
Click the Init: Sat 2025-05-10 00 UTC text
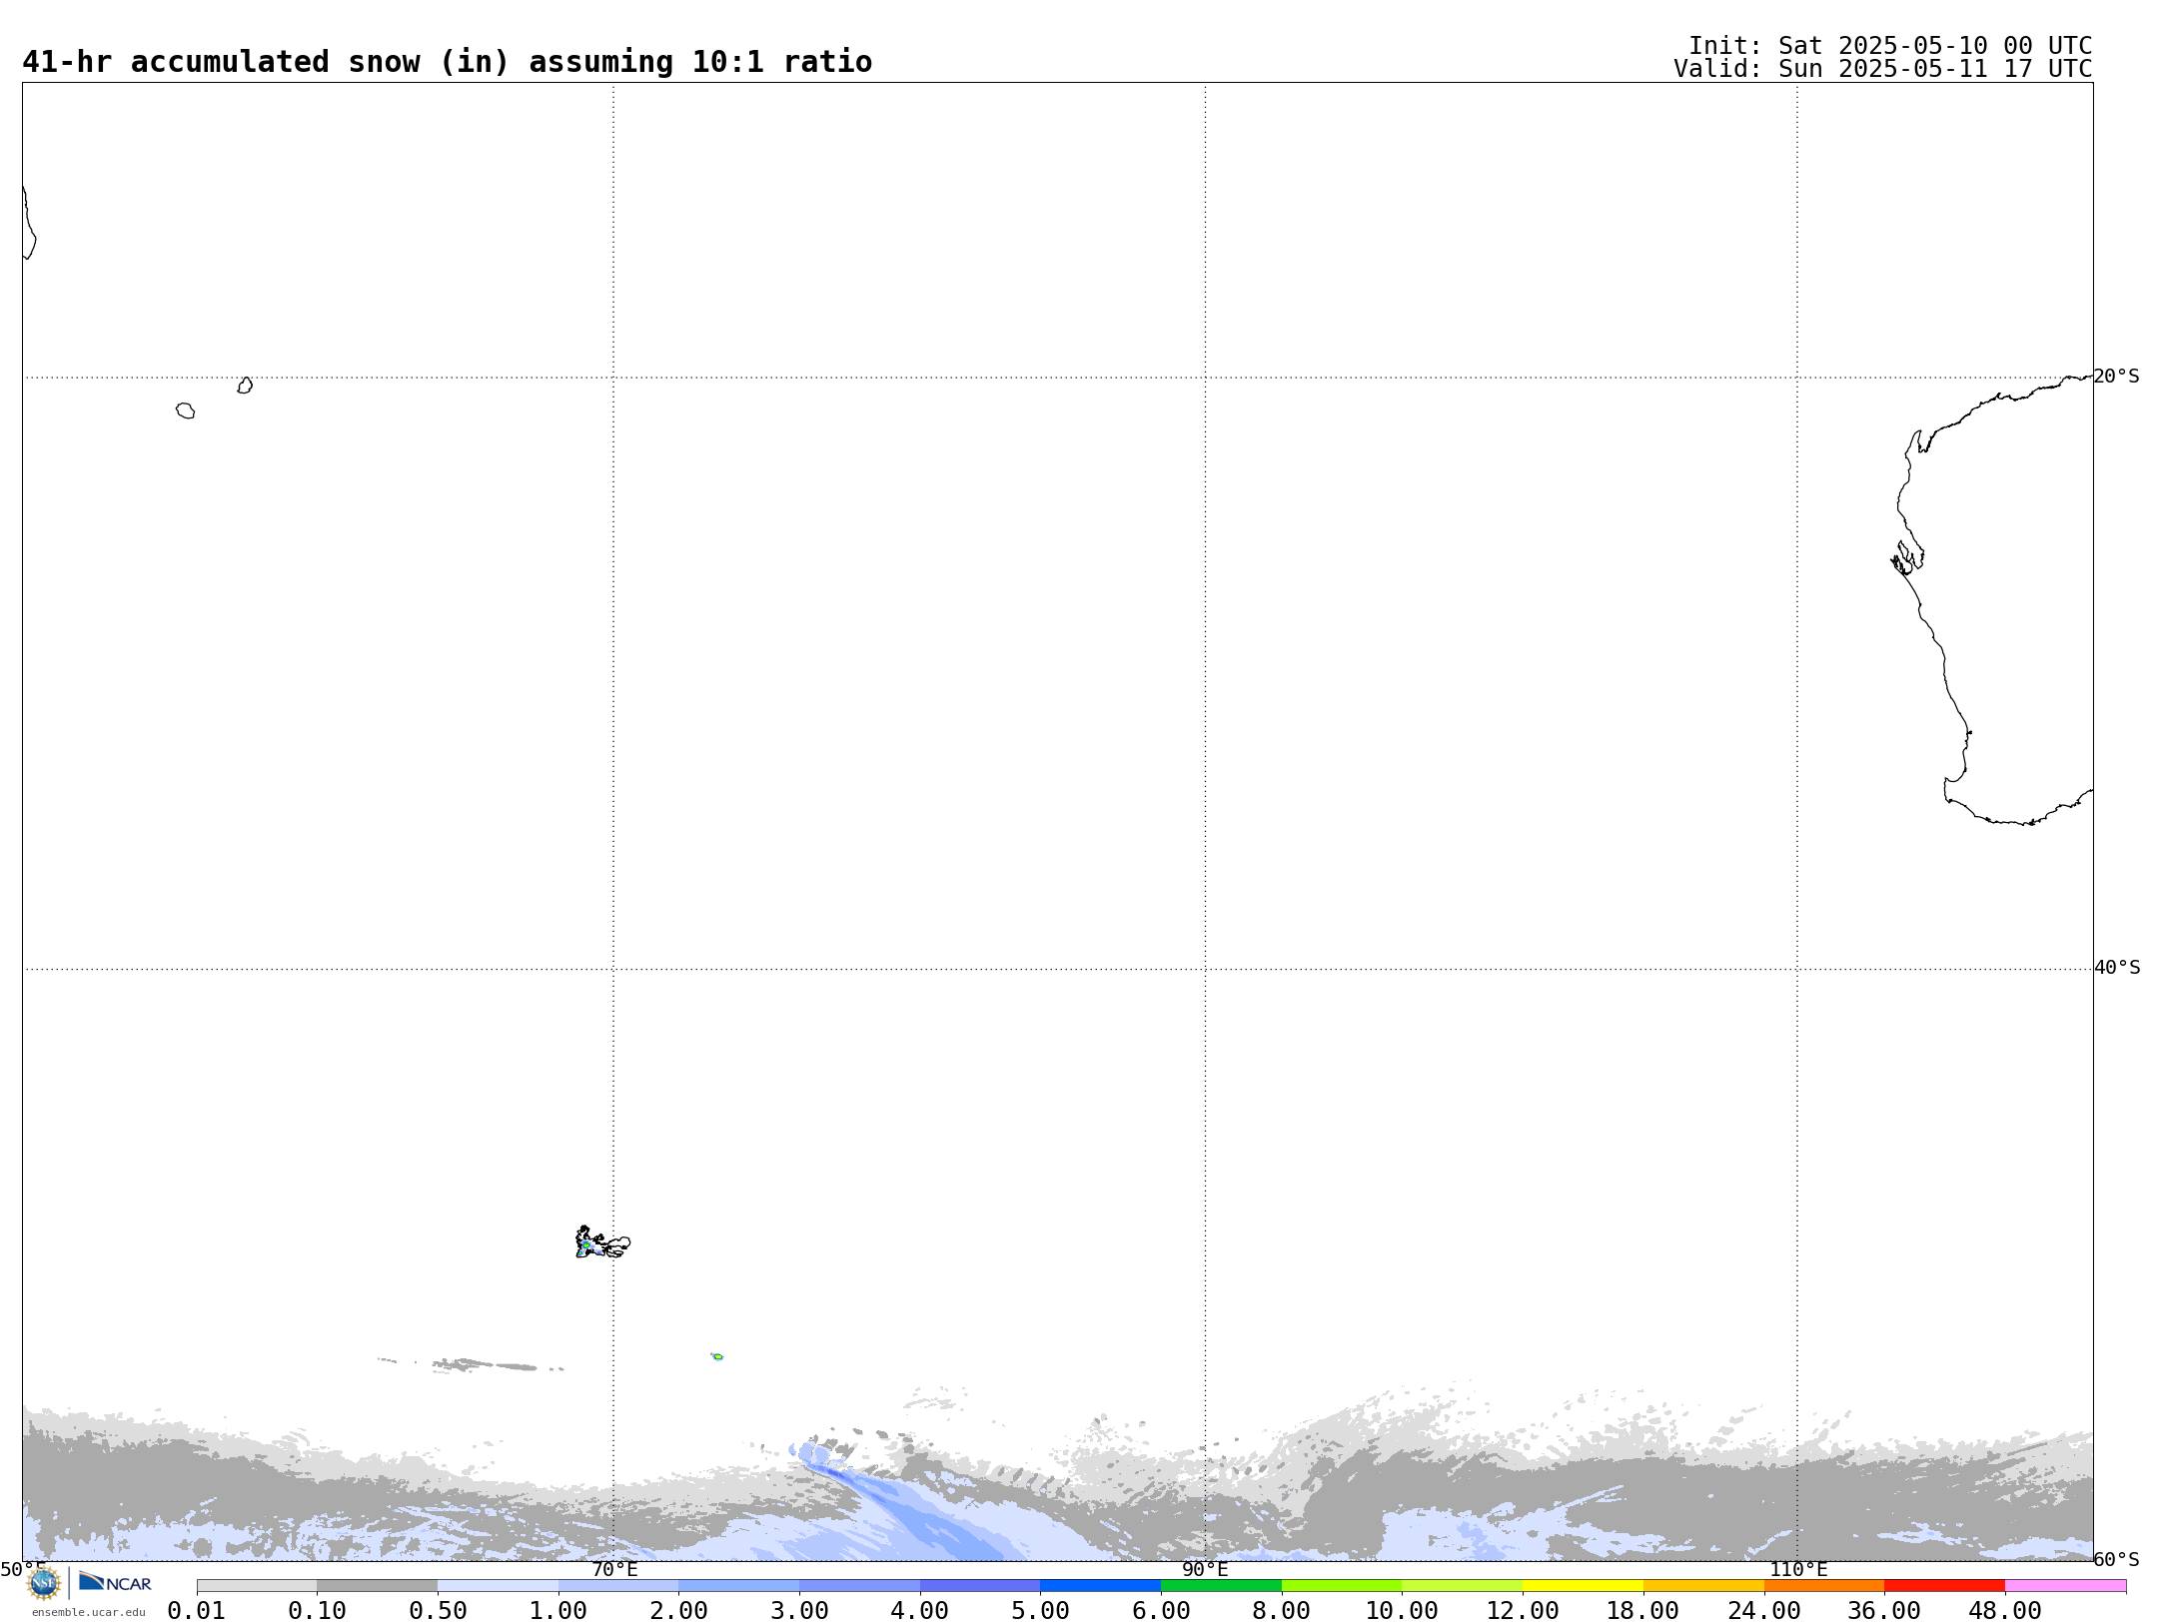1889,46
